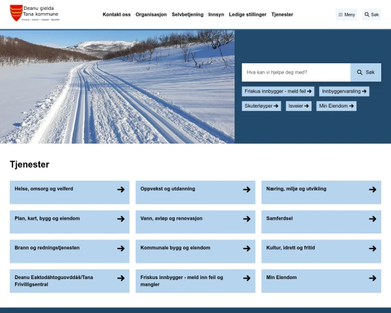This screenshot has width=391, height=313.
Task: Open Friskus innbygger - meld feil shortcut
Action: (278, 91)
